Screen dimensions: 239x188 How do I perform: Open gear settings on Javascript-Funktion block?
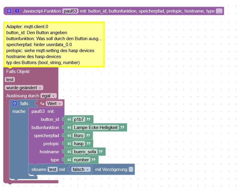[x=9, y=11]
